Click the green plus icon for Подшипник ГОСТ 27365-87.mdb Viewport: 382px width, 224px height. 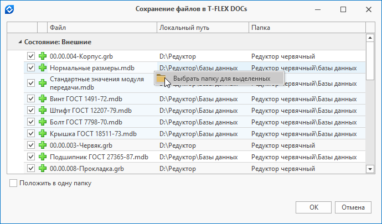[x=43, y=157]
